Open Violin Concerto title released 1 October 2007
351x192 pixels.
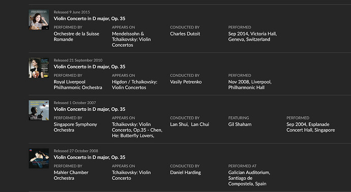click(x=90, y=109)
